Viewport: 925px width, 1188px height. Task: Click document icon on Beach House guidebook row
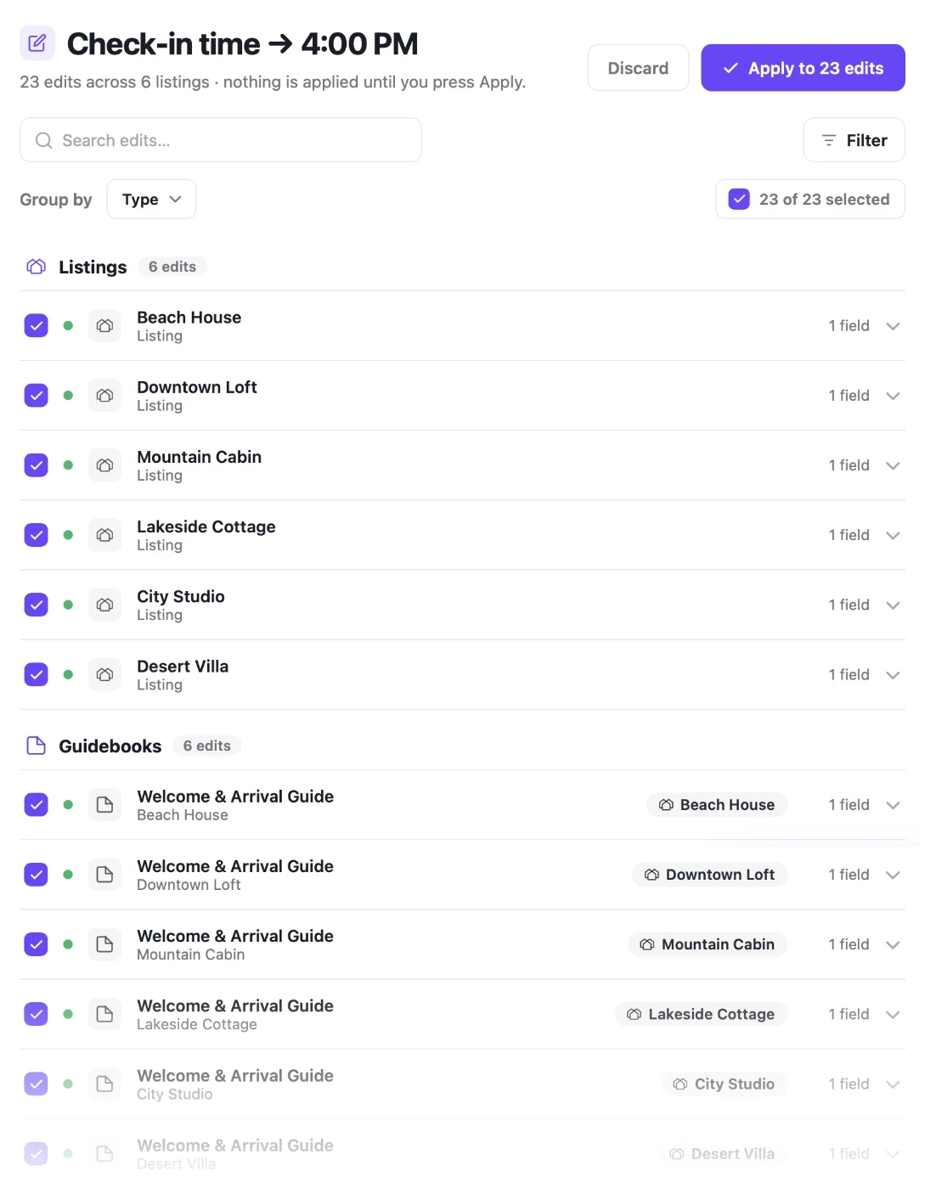click(x=104, y=805)
